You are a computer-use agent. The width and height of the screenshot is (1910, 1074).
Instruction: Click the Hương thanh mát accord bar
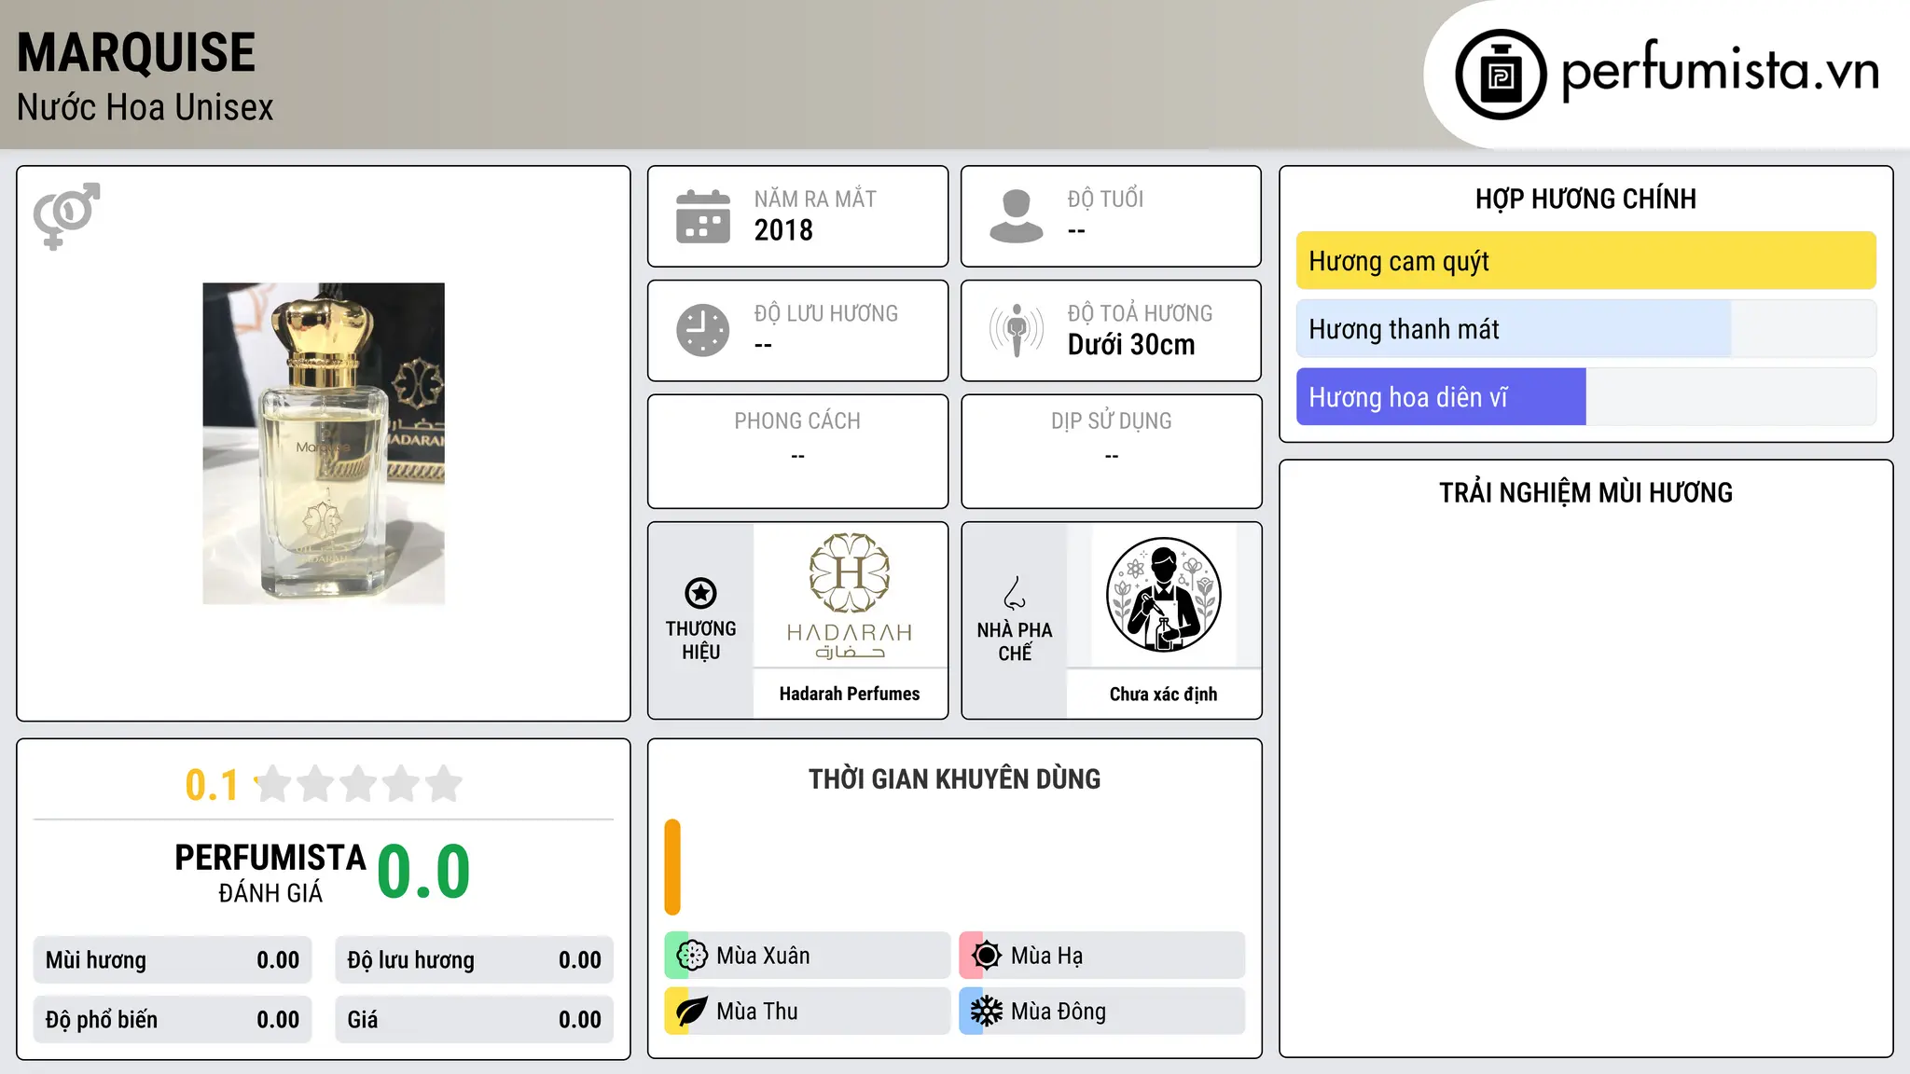click(1586, 329)
